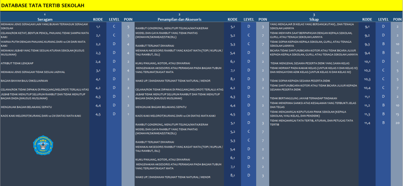Viewport: 403px width, 186px height.
Task: Select point value '15' in row 11,3
Action: coord(397,114)
